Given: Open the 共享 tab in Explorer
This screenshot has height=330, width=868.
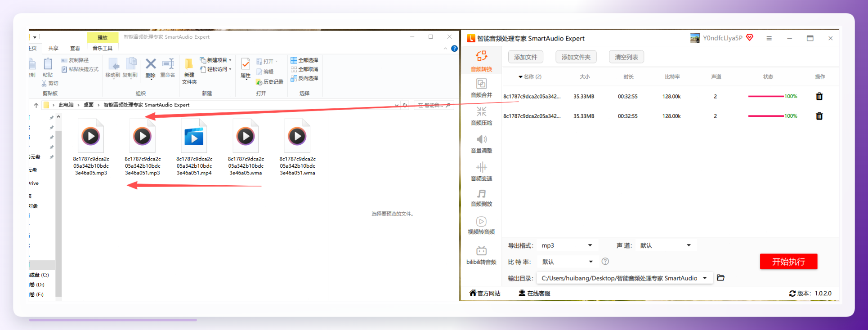Looking at the screenshot, I should (x=53, y=48).
